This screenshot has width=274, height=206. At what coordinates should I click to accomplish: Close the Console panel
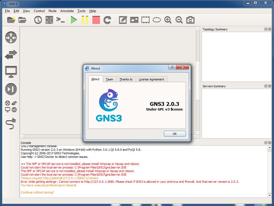pyautogui.click(x=270, y=143)
